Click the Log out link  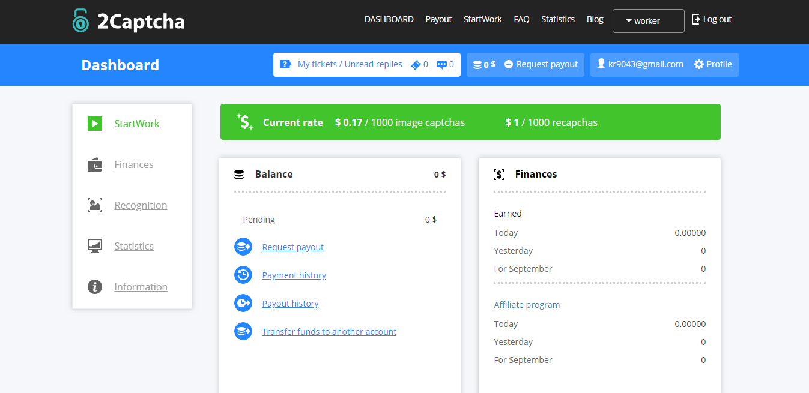[x=717, y=19]
